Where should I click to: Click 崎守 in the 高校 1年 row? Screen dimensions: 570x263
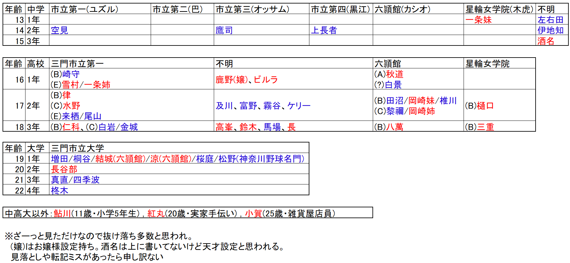coord(71,74)
